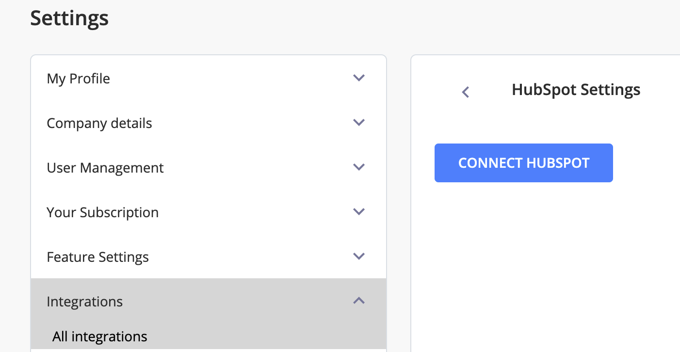Expand the Company details chevron
This screenshot has height=352, width=680.
click(359, 122)
